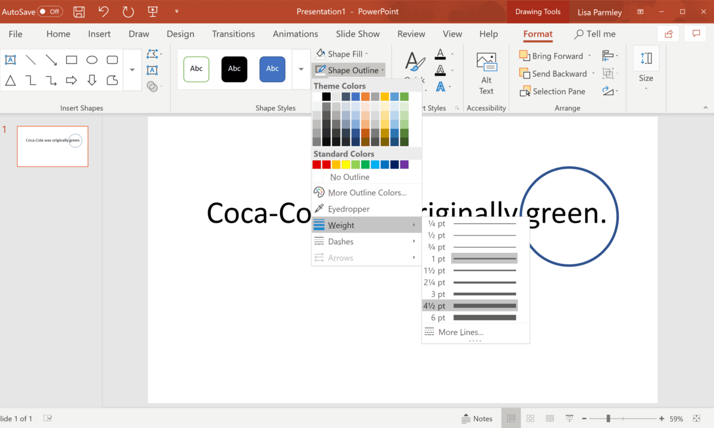Image resolution: width=714 pixels, height=428 pixels.
Task: Click the Save icon in title bar
Action: click(x=79, y=11)
